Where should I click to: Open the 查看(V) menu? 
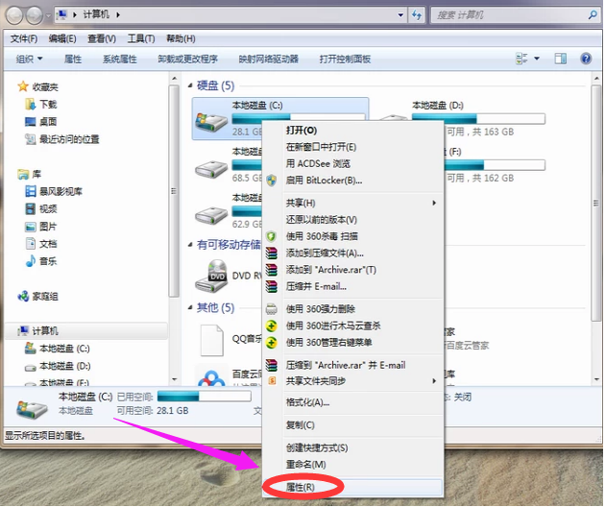coord(102,38)
